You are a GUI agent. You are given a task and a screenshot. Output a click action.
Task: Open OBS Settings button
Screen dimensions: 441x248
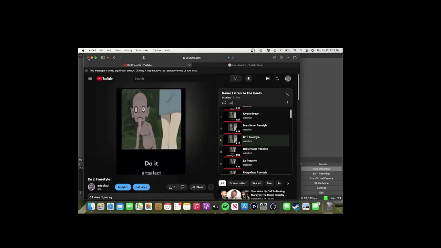coord(321,188)
